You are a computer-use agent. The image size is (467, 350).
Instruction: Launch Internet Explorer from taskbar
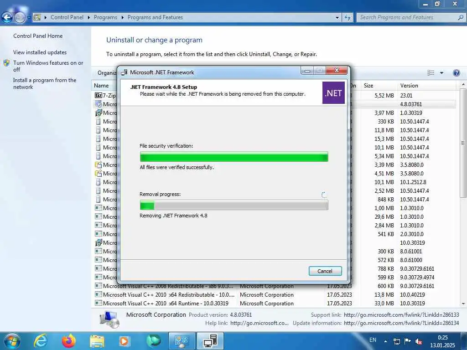click(x=41, y=341)
